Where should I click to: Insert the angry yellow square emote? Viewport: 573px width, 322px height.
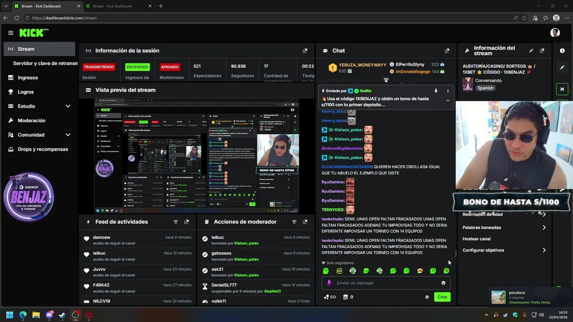(339, 271)
